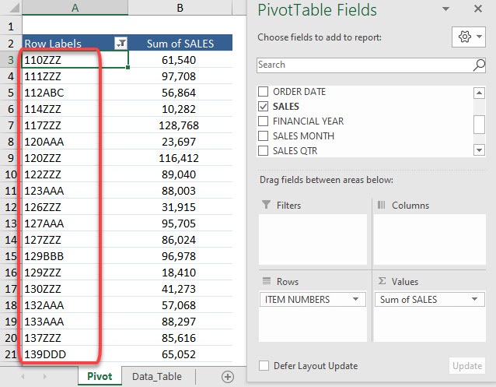Select cell with 123AAA
The image size is (496, 387).
coord(75,191)
